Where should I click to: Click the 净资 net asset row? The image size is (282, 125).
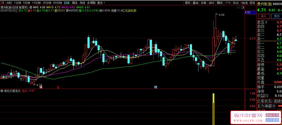pos(269,91)
